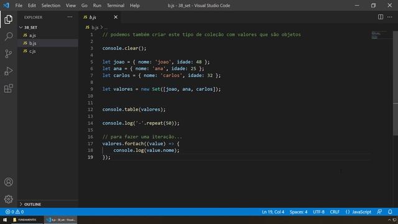The height and width of the screenshot is (224, 398).
Task: Expand the OUTLINE section
Action: (48, 204)
